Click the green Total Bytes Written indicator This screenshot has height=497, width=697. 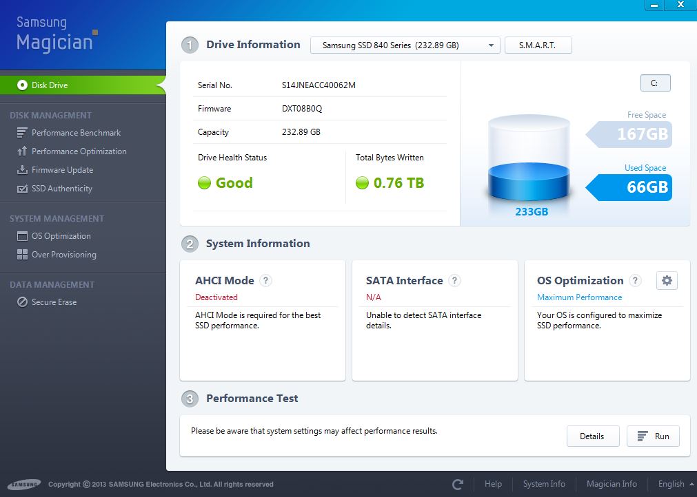click(x=362, y=183)
